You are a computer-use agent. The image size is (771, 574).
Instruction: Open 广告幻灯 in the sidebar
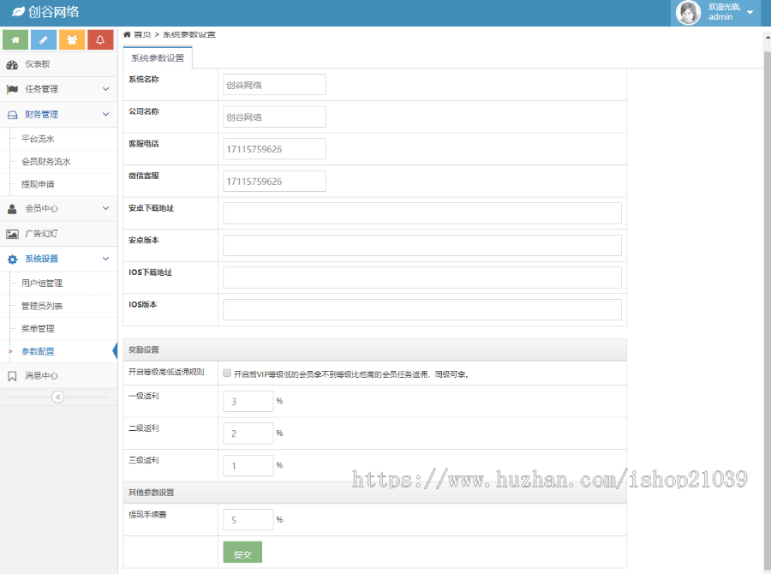pyautogui.click(x=58, y=234)
